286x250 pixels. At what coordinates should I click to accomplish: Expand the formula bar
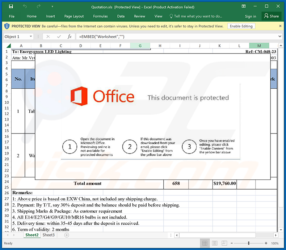(279, 37)
